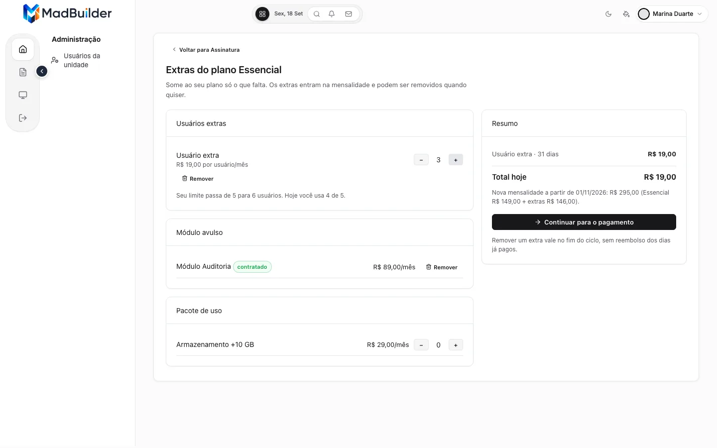Click the Sex, 18 Set date
The width and height of the screenshot is (717, 448).
pos(288,14)
